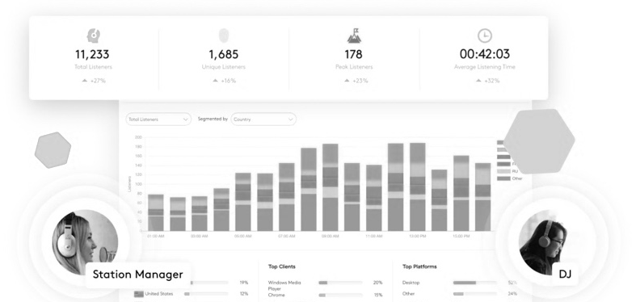636x302 pixels.
Task: Open the Country segmentation dropdown
Action: click(263, 120)
